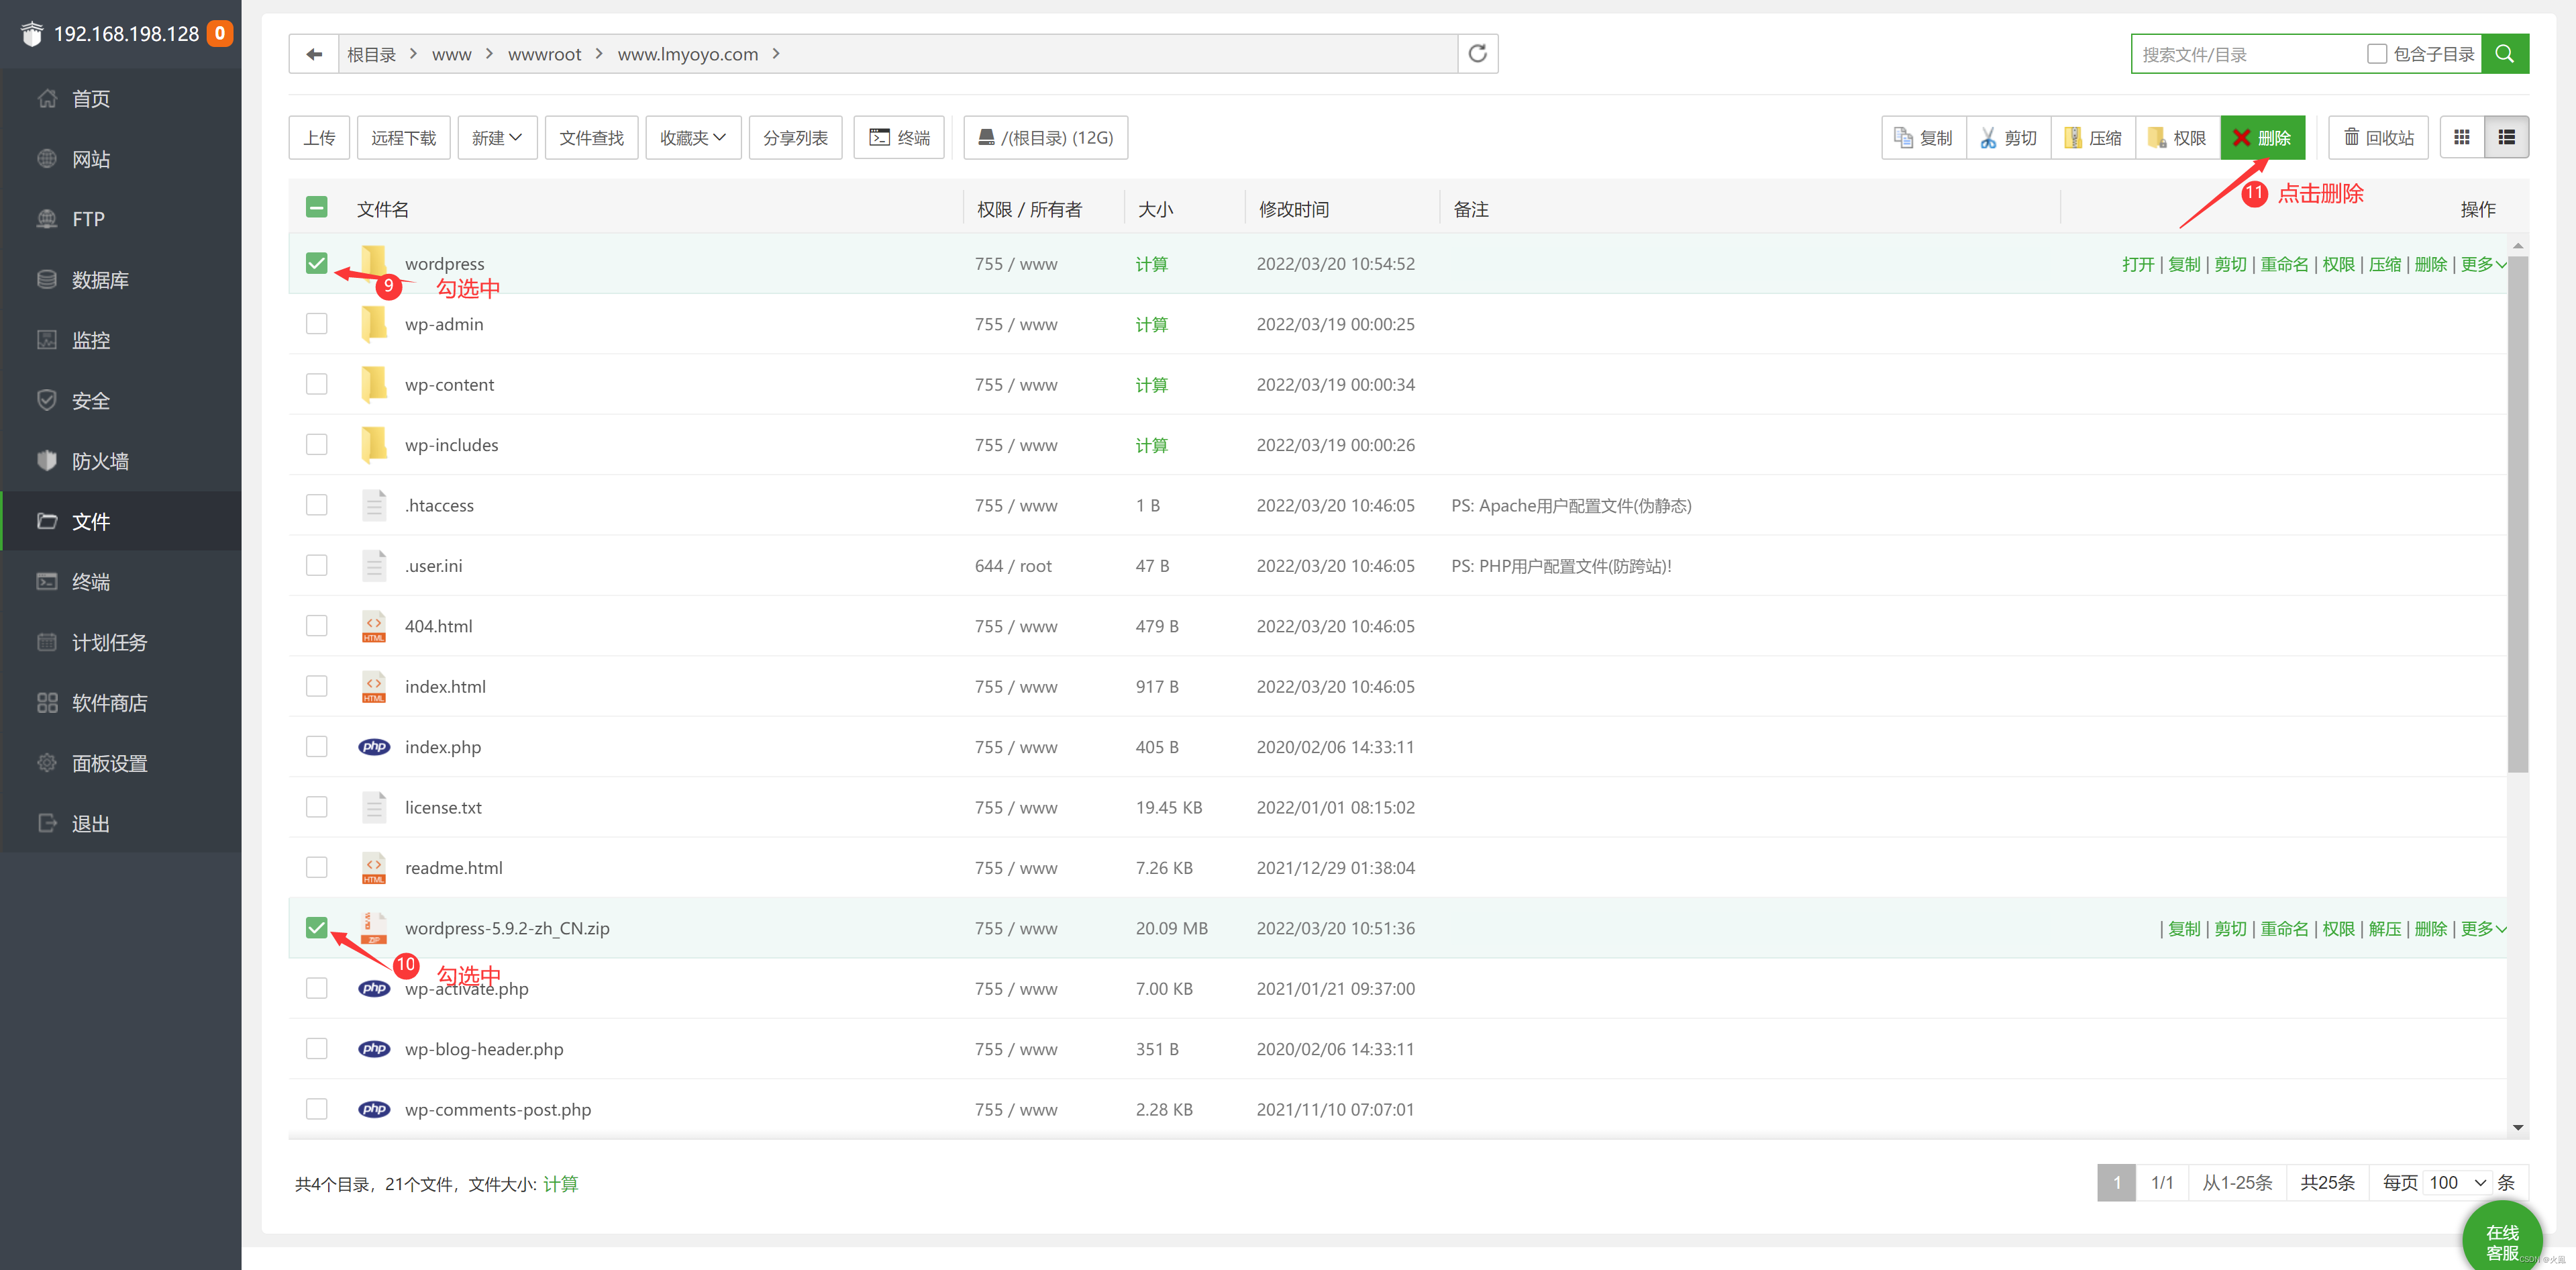
Task: Click the wp-admin folder icon
Action: pos(374,323)
